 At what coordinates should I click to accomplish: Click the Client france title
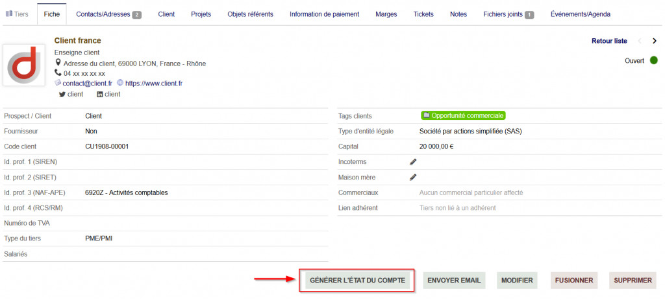(78, 41)
